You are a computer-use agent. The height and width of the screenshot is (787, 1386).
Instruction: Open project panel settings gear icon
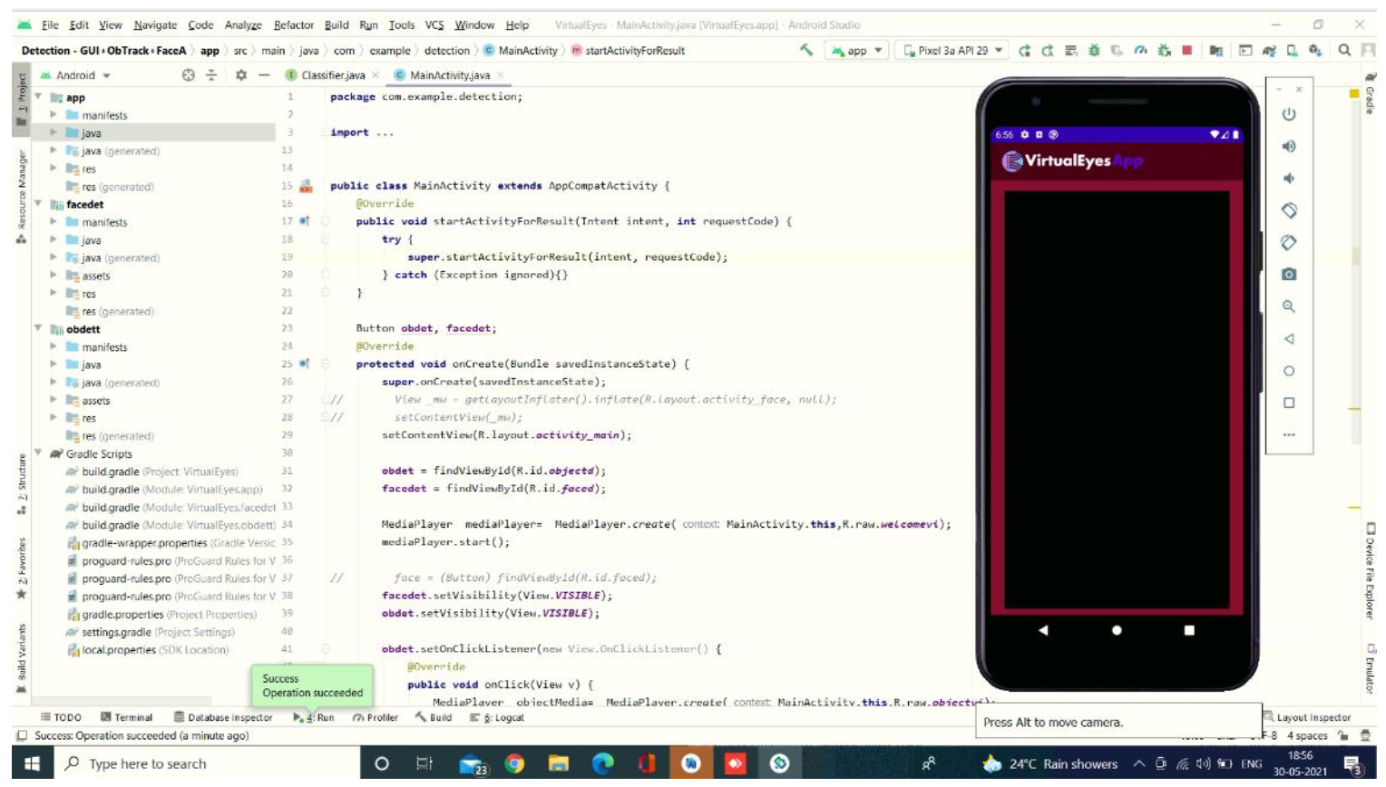click(x=240, y=75)
